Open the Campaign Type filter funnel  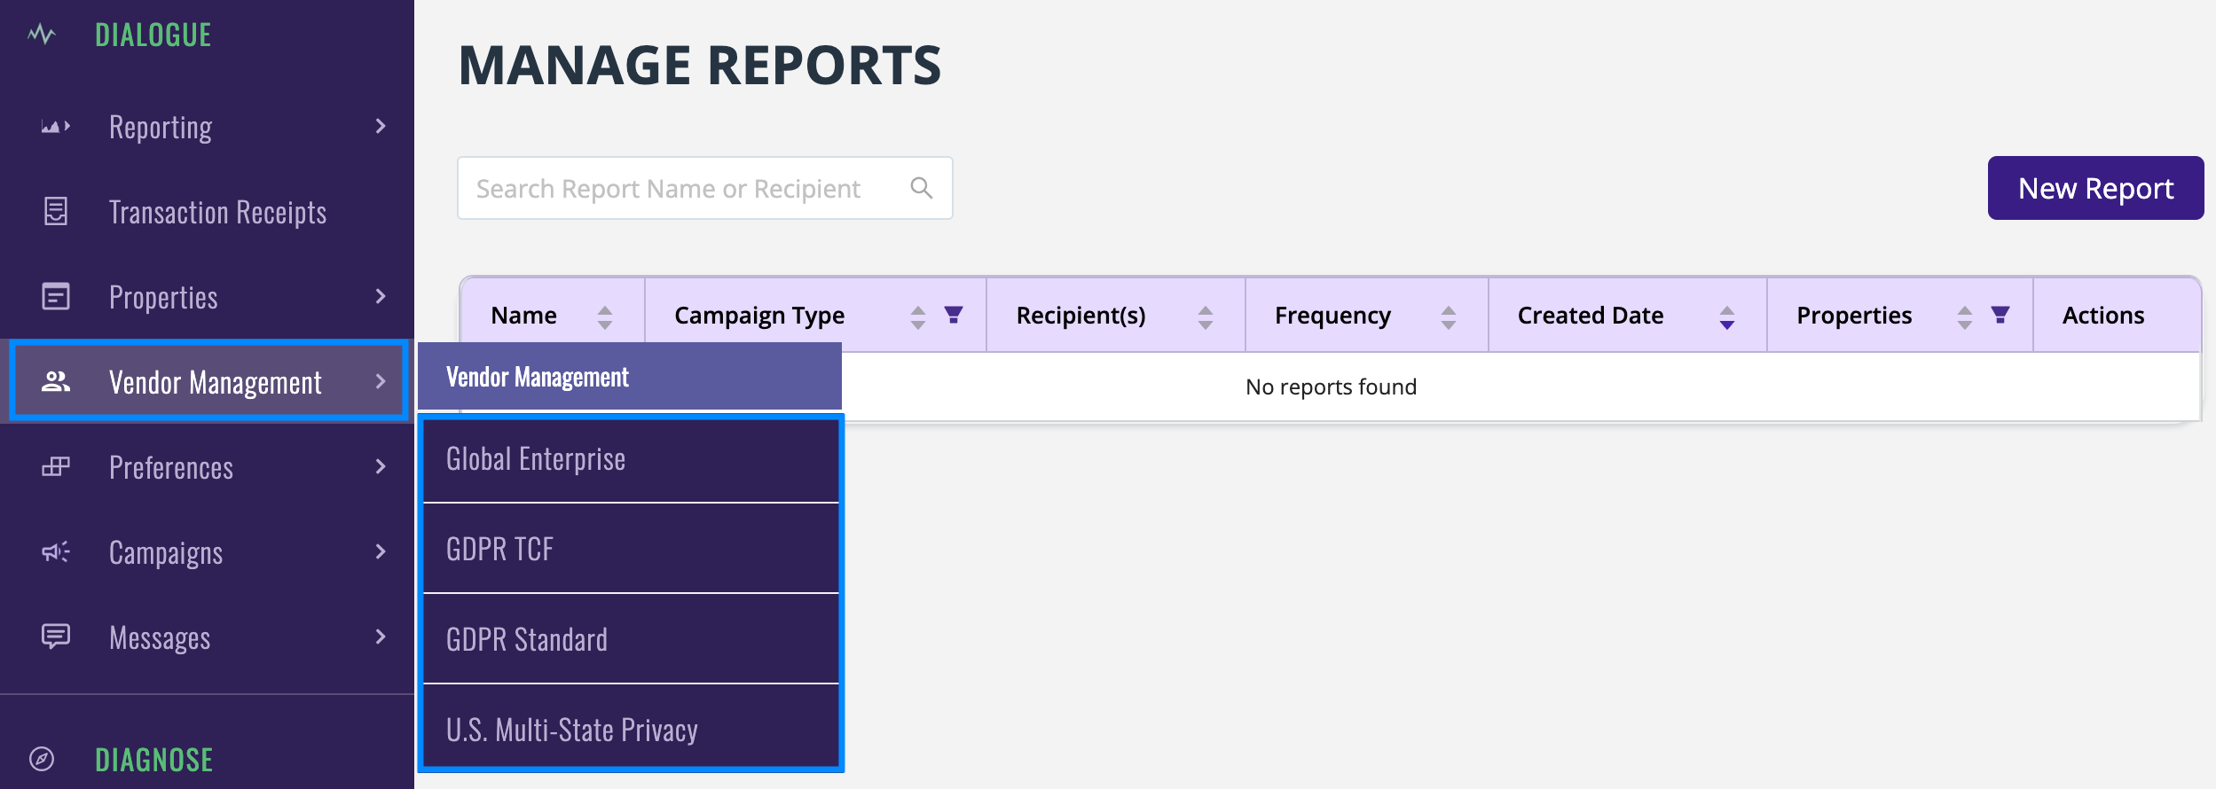point(954,315)
